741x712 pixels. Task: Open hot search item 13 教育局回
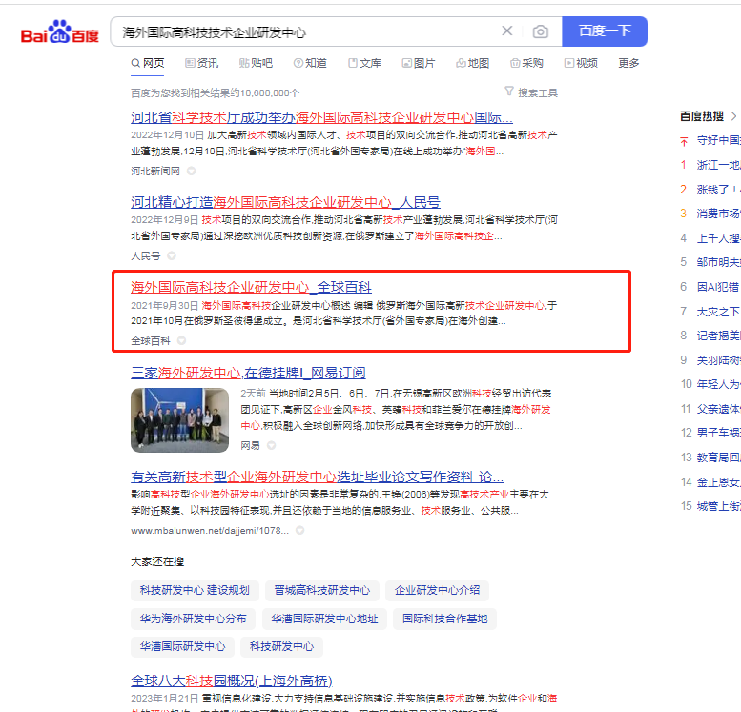pos(718,458)
